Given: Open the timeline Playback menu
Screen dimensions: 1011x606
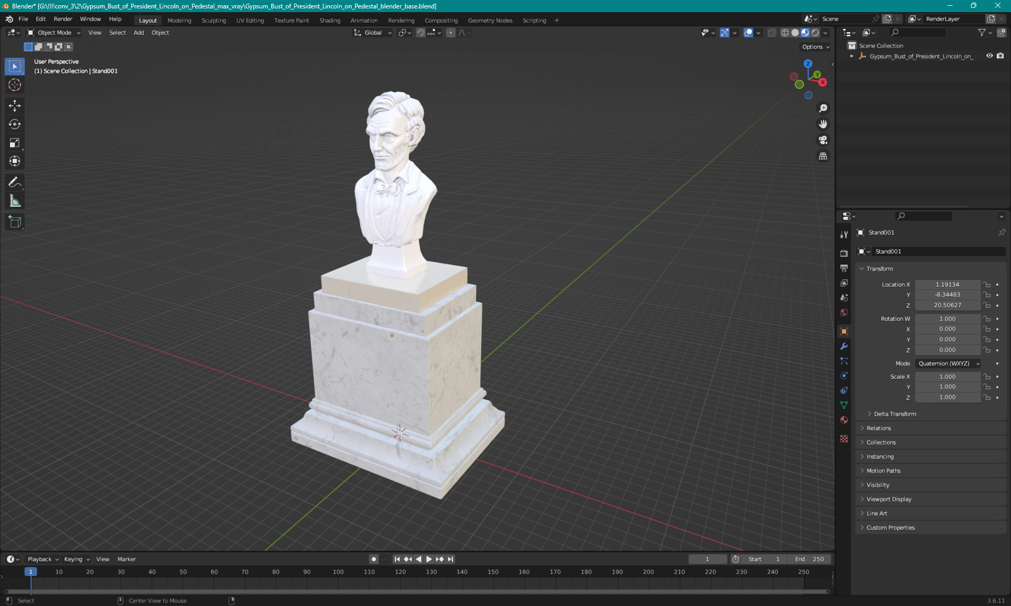Looking at the screenshot, I should coord(43,559).
